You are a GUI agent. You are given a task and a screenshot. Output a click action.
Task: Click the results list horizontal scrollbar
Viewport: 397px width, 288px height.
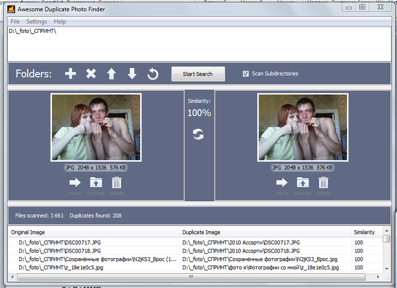[x=191, y=277]
